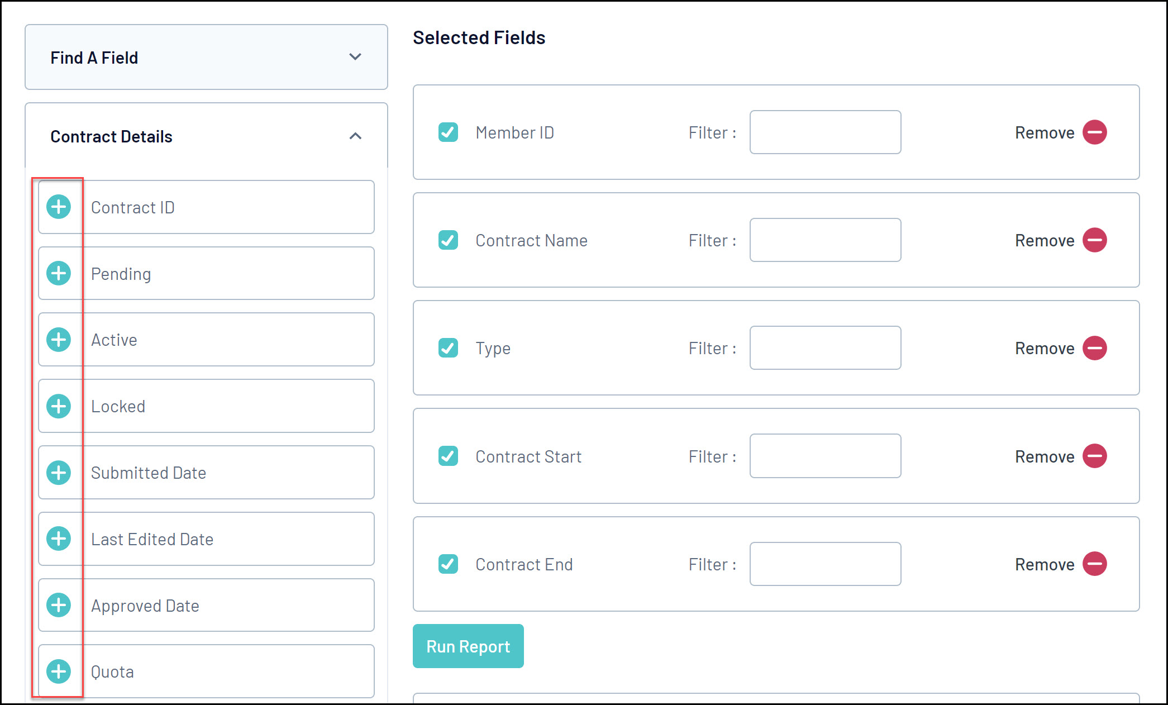The height and width of the screenshot is (705, 1168).
Task: Click the plus icon beside Pending
Action: 59,273
